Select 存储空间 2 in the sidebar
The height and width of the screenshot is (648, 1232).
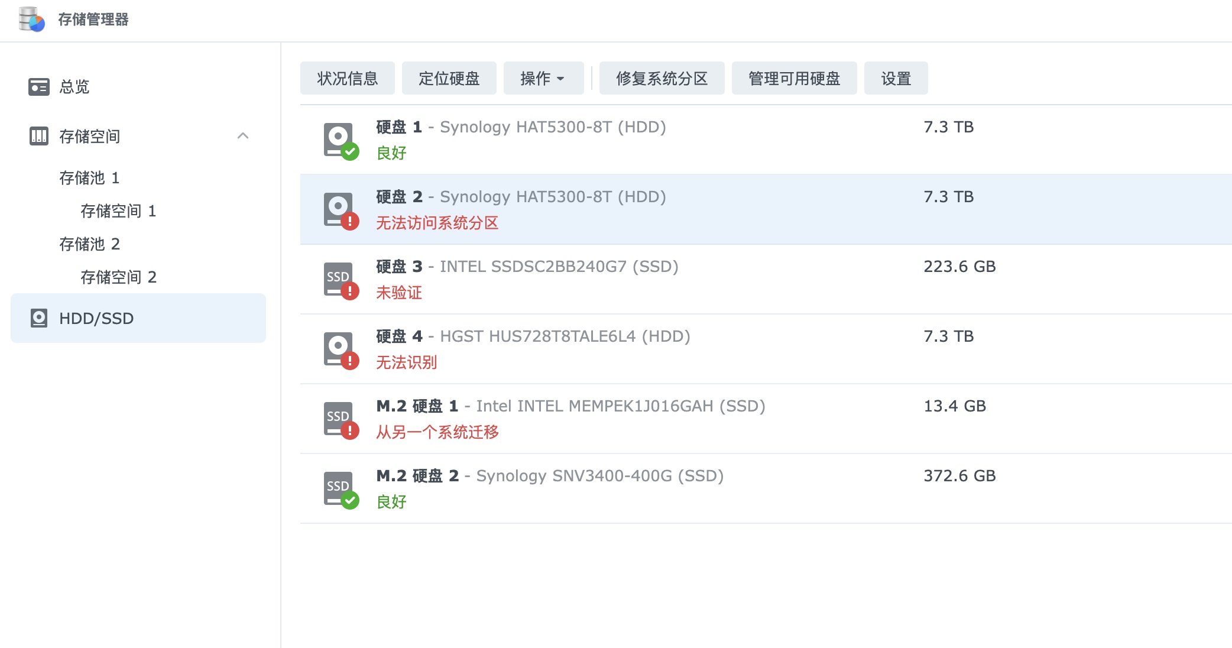point(118,277)
